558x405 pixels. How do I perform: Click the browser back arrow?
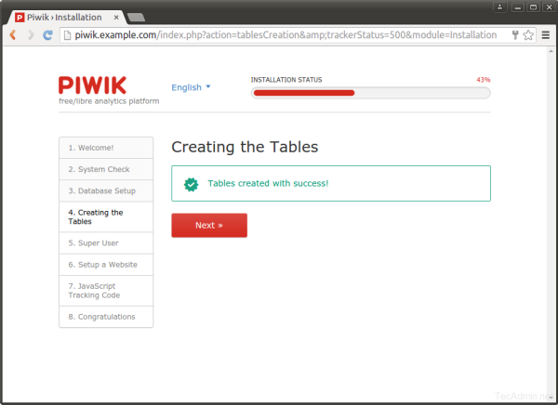point(13,35)
